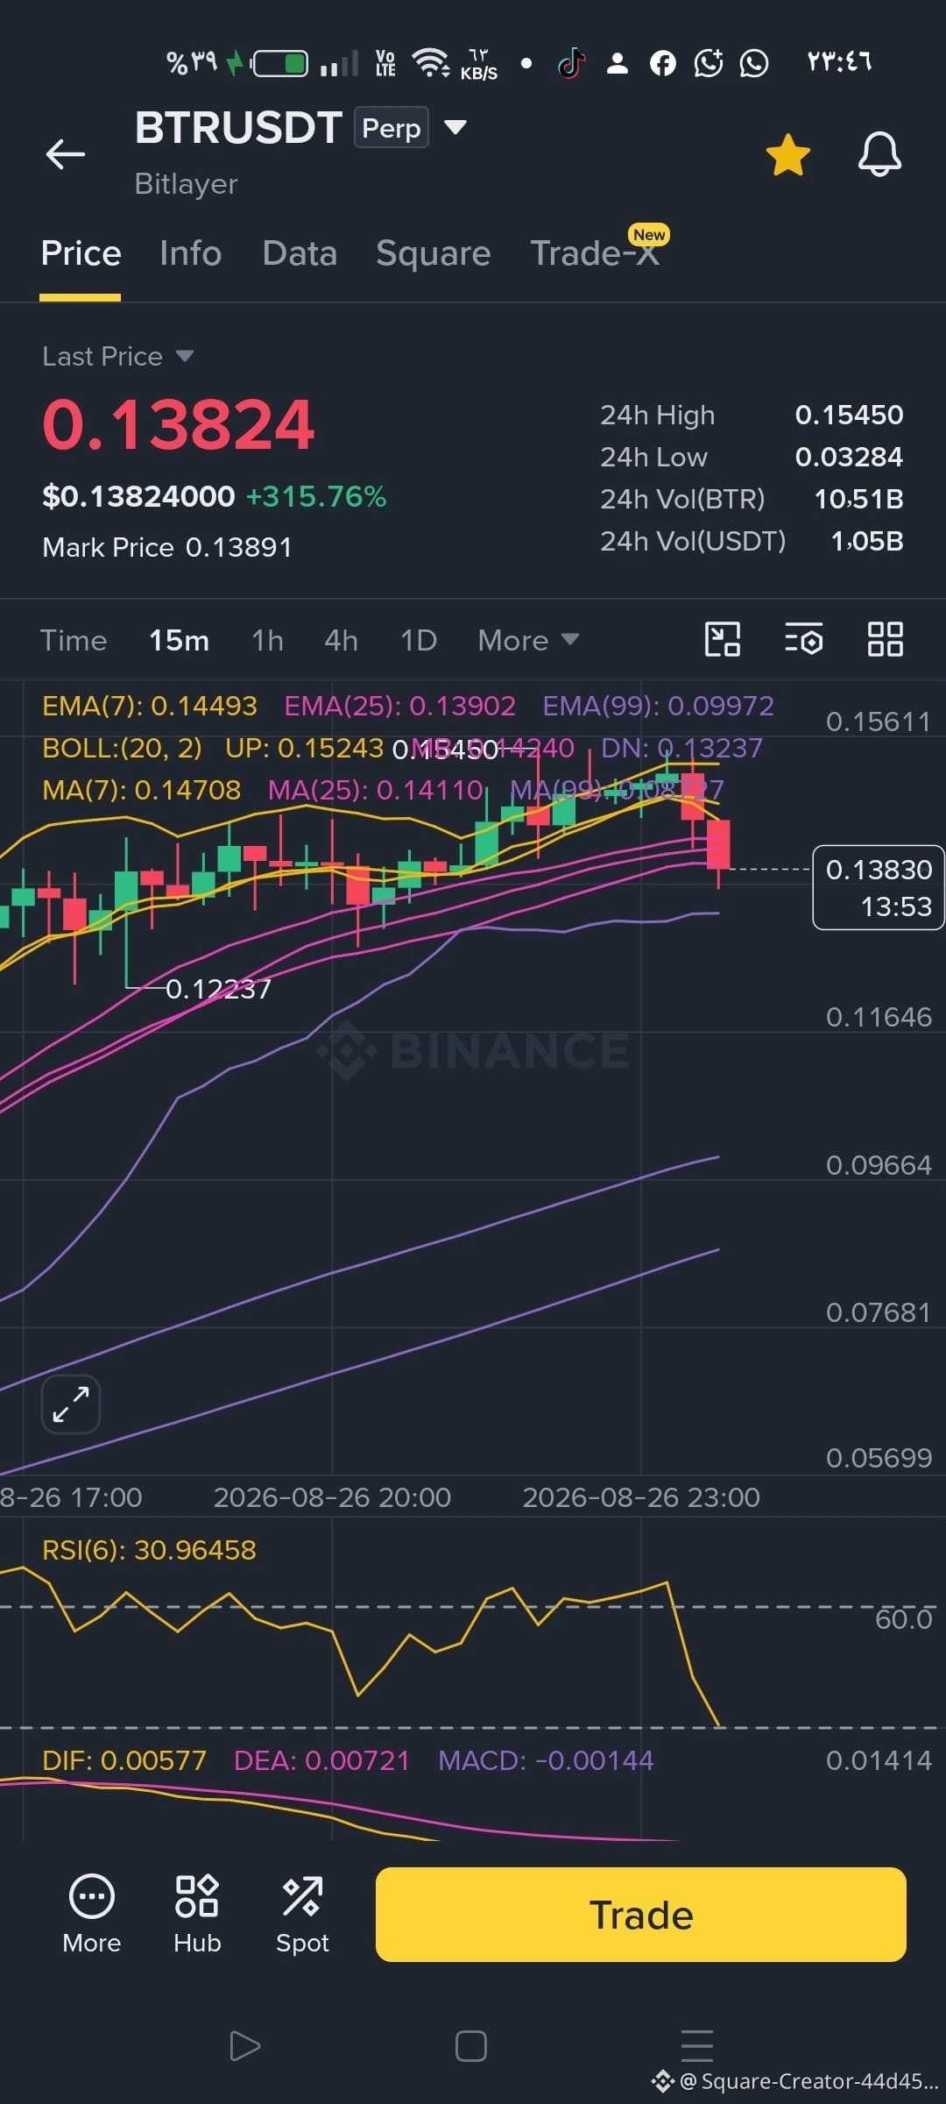946x2104 pixels.
Task: Open the Square tab
Action: [x=433, y=253]
